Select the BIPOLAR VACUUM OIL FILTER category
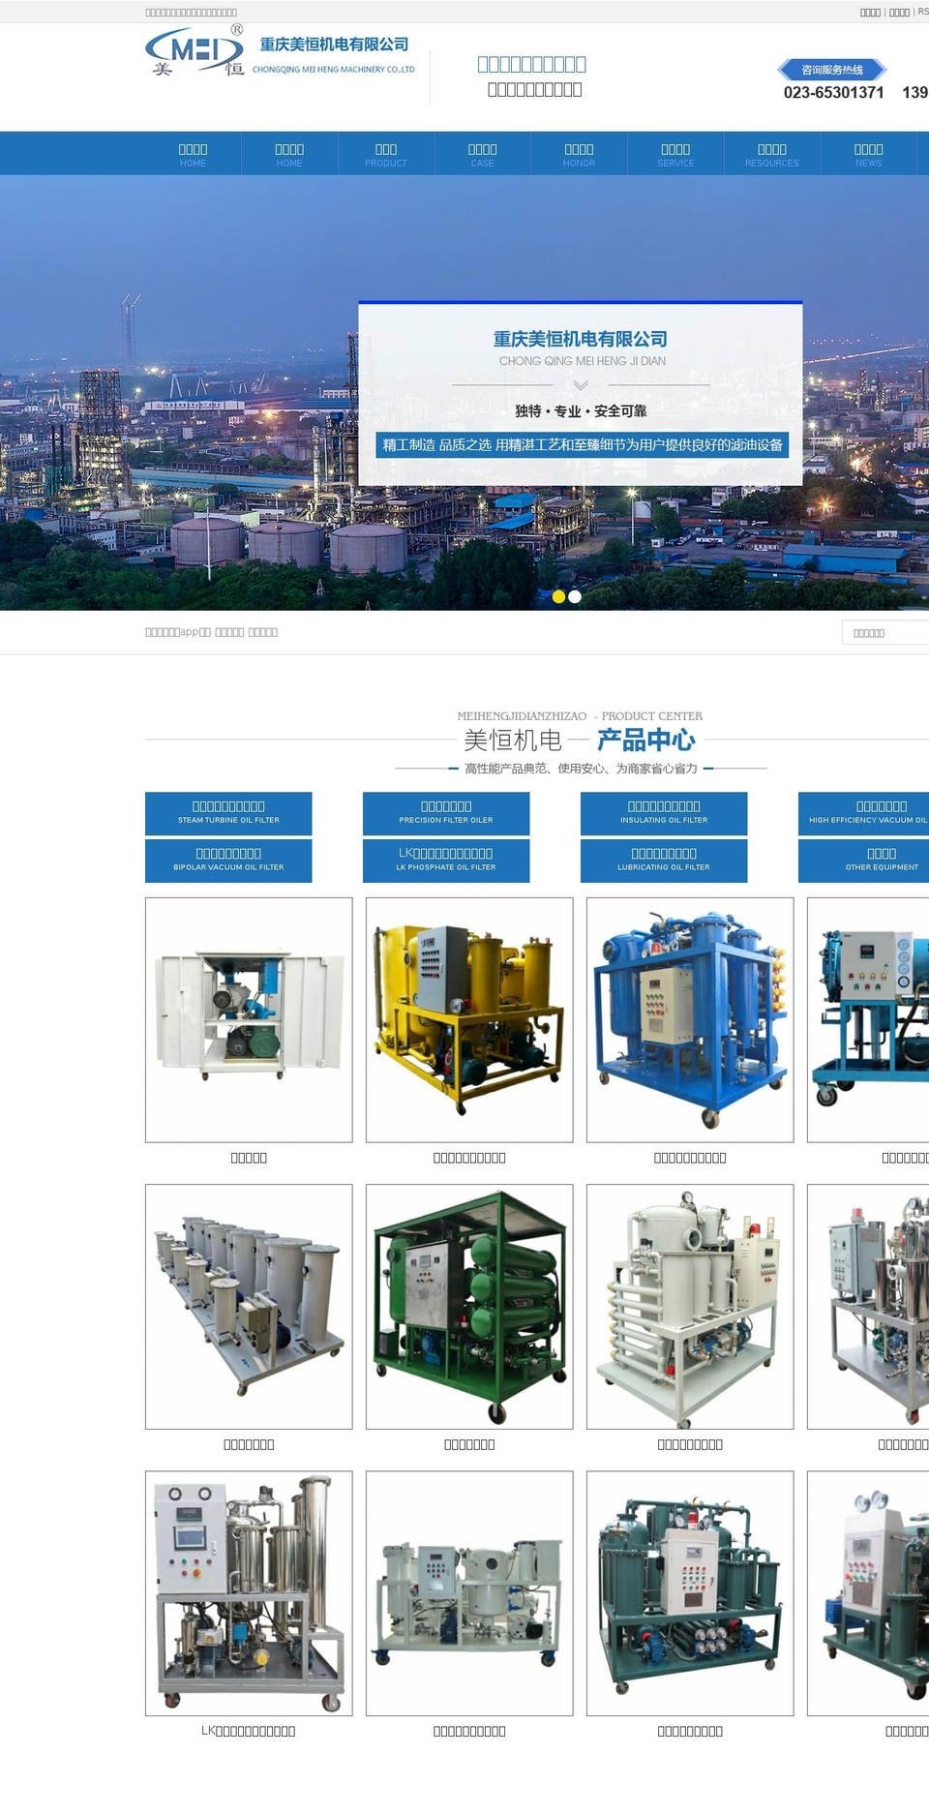 click(228, 861)
